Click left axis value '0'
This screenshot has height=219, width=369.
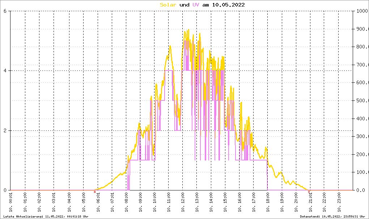[x=5, y=190]
